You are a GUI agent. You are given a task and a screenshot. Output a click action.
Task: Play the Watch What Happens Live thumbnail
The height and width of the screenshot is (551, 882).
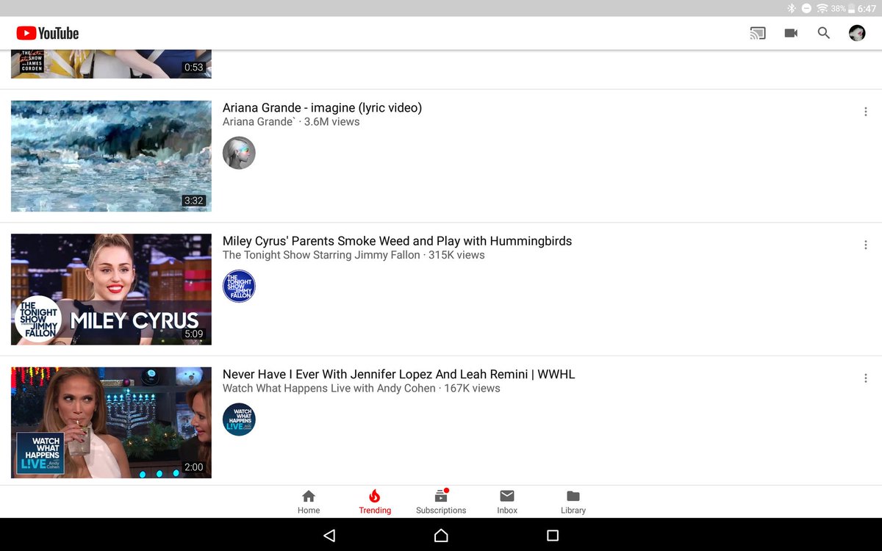tap(111, 422)
